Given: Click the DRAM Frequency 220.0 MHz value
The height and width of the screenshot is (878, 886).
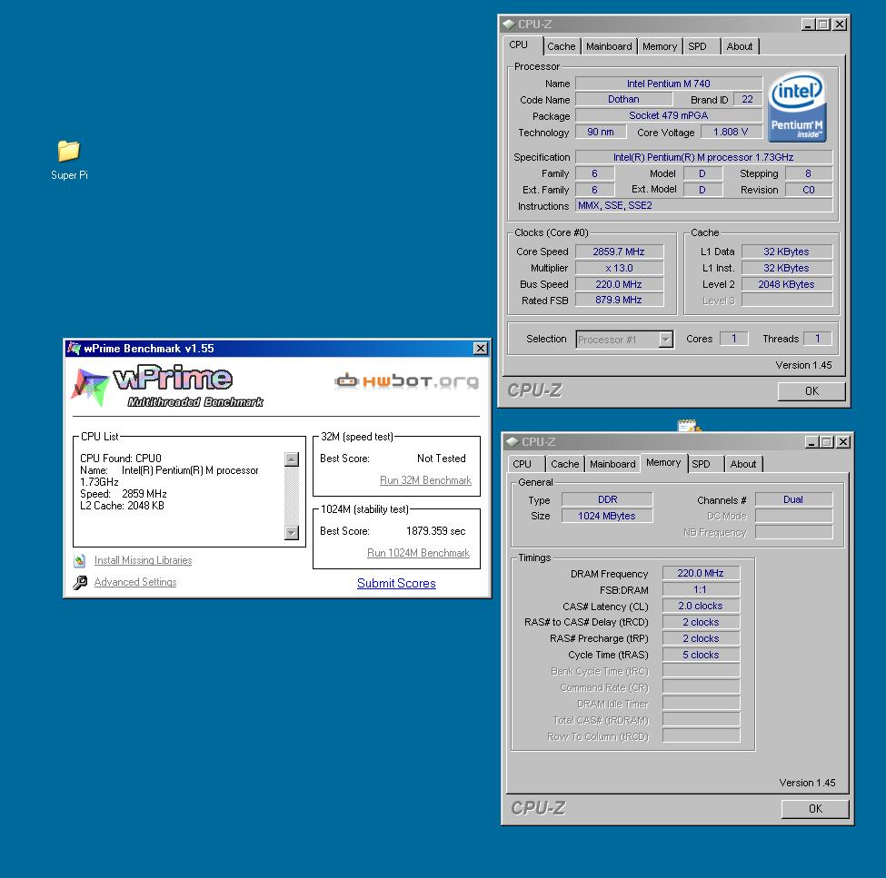Looking at the screenshot, I should point(701,573).
